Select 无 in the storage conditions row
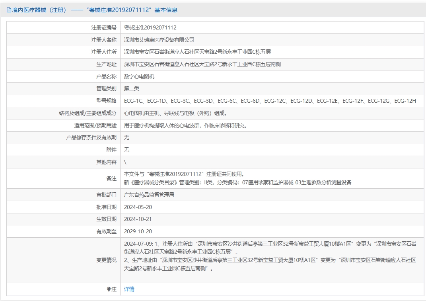The height and width of the screenshot is (301, 426). (x=126, y=138)
